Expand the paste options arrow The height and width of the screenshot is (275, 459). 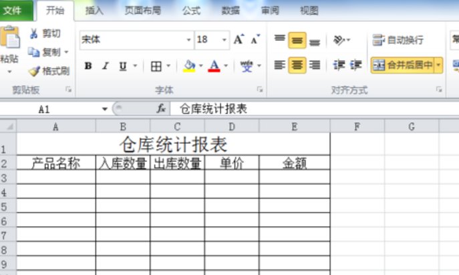9,72
